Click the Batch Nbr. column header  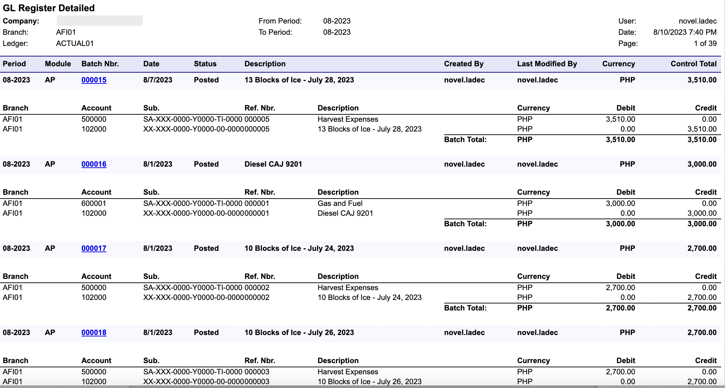click(100, 64)
